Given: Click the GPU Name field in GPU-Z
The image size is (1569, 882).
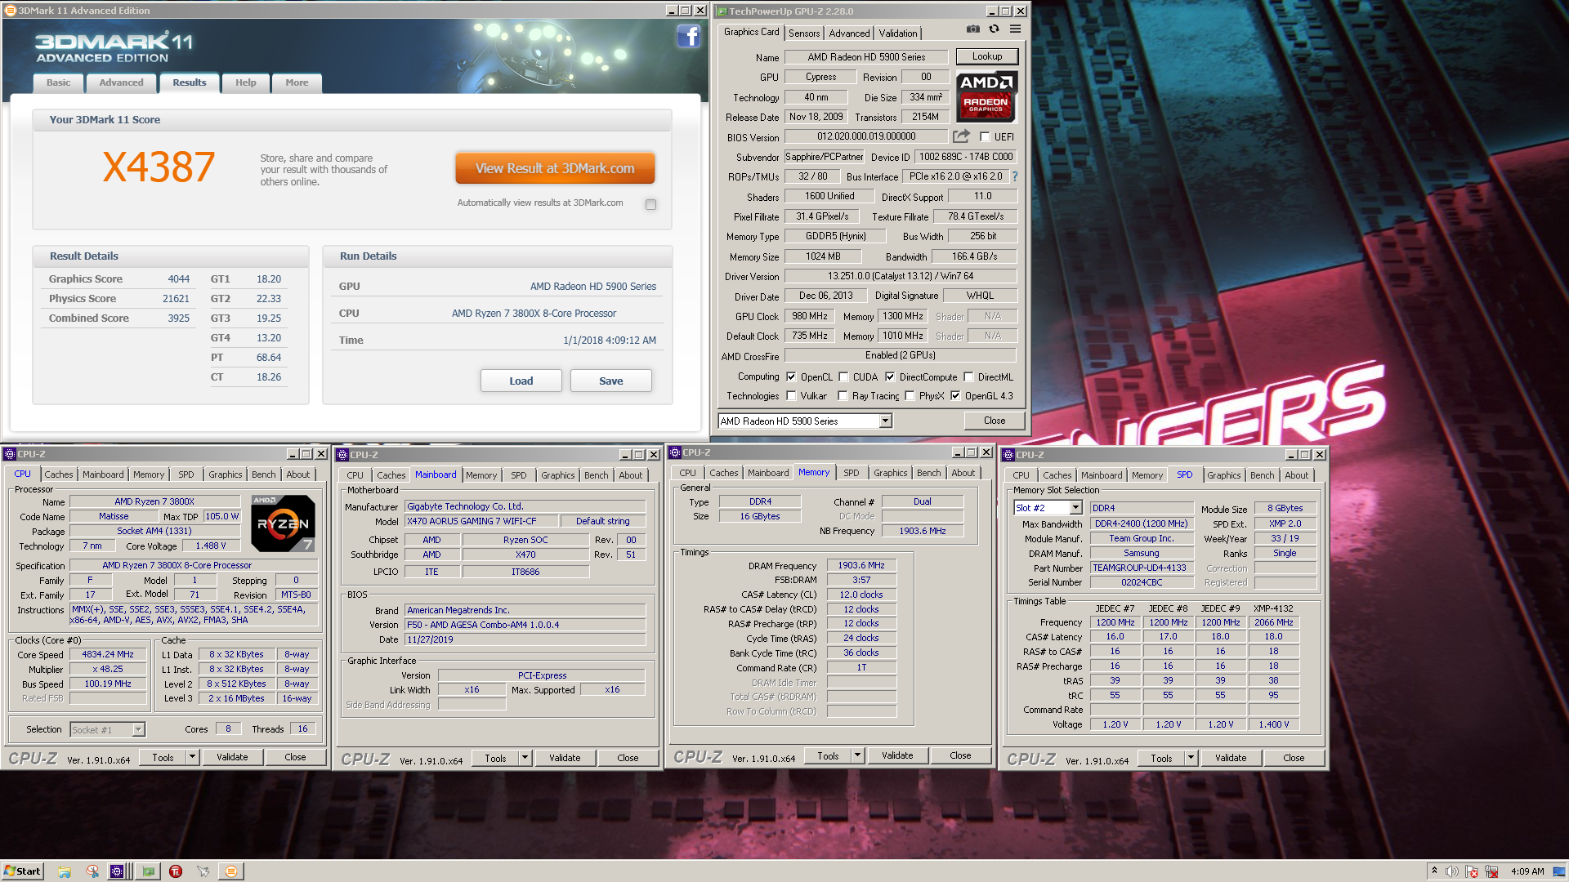Looking at the screenshot, I should (x=866, y=57).
